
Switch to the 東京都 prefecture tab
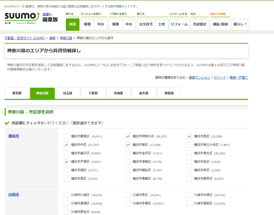(x=17, y=93)
